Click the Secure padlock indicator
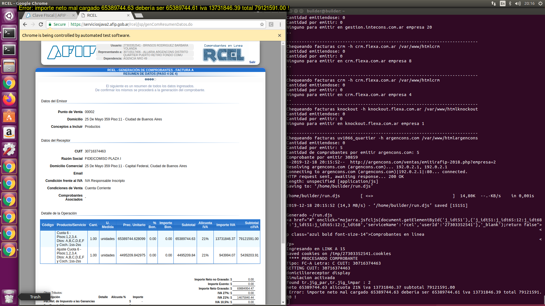Viewport: 545px width, 306px height. pyautogui.click(x=57, y=24)
